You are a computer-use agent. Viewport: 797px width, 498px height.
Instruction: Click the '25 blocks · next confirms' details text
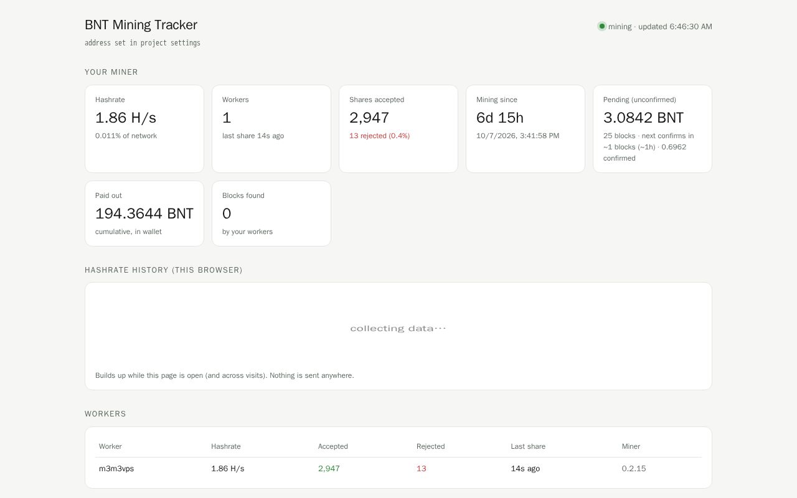tap(648, 147)
